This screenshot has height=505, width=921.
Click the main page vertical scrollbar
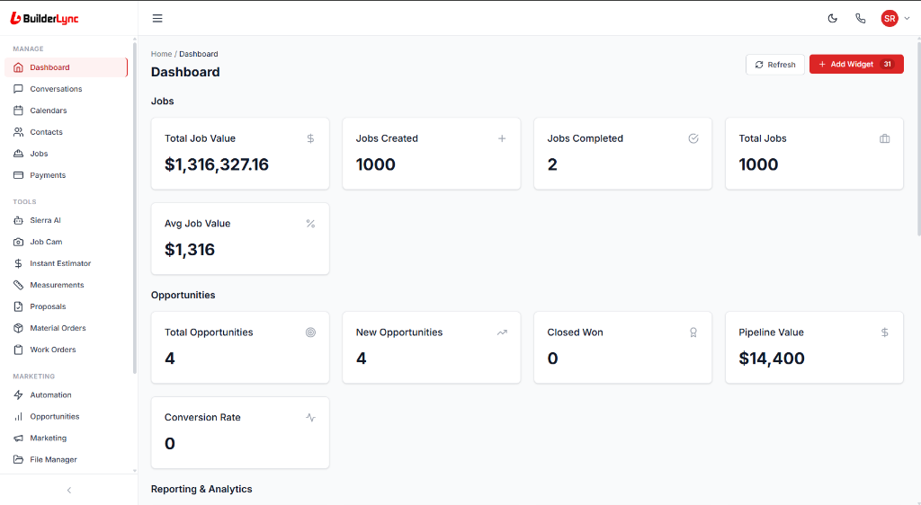[918, 139]
